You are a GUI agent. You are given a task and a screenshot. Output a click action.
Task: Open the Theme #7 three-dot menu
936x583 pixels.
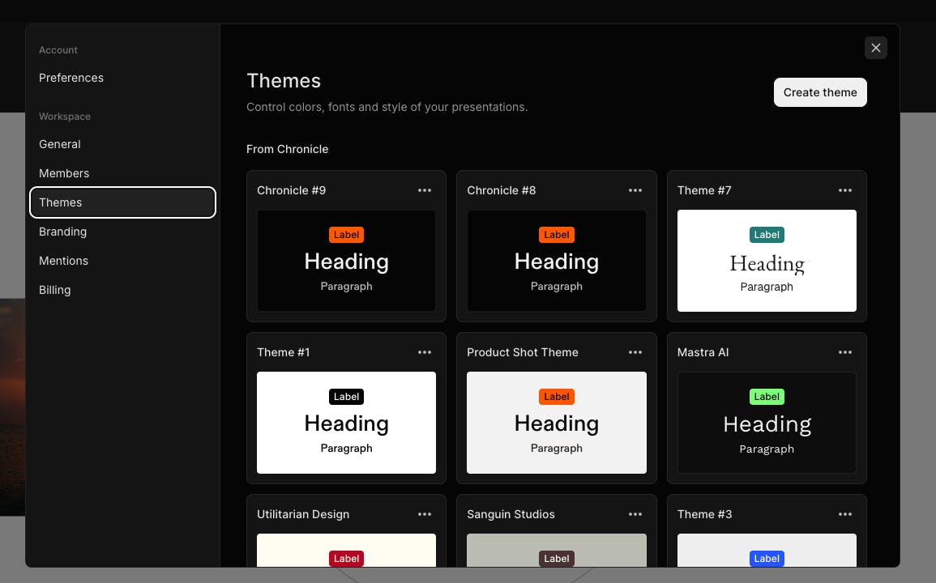(x=845, y=190)
